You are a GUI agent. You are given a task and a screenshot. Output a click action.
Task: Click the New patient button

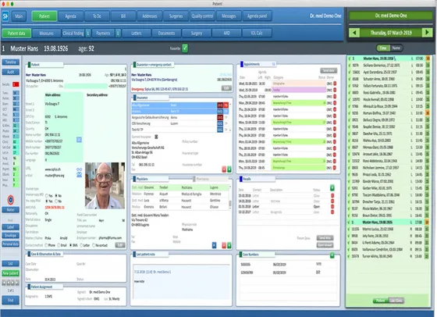pos(11,273)
